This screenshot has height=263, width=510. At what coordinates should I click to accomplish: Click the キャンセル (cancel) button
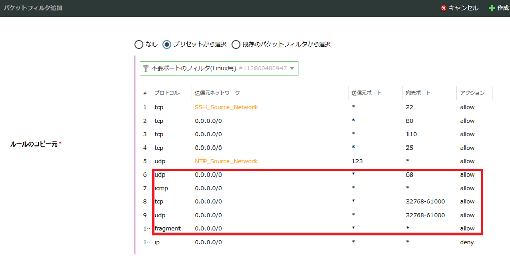pos(460,8)
